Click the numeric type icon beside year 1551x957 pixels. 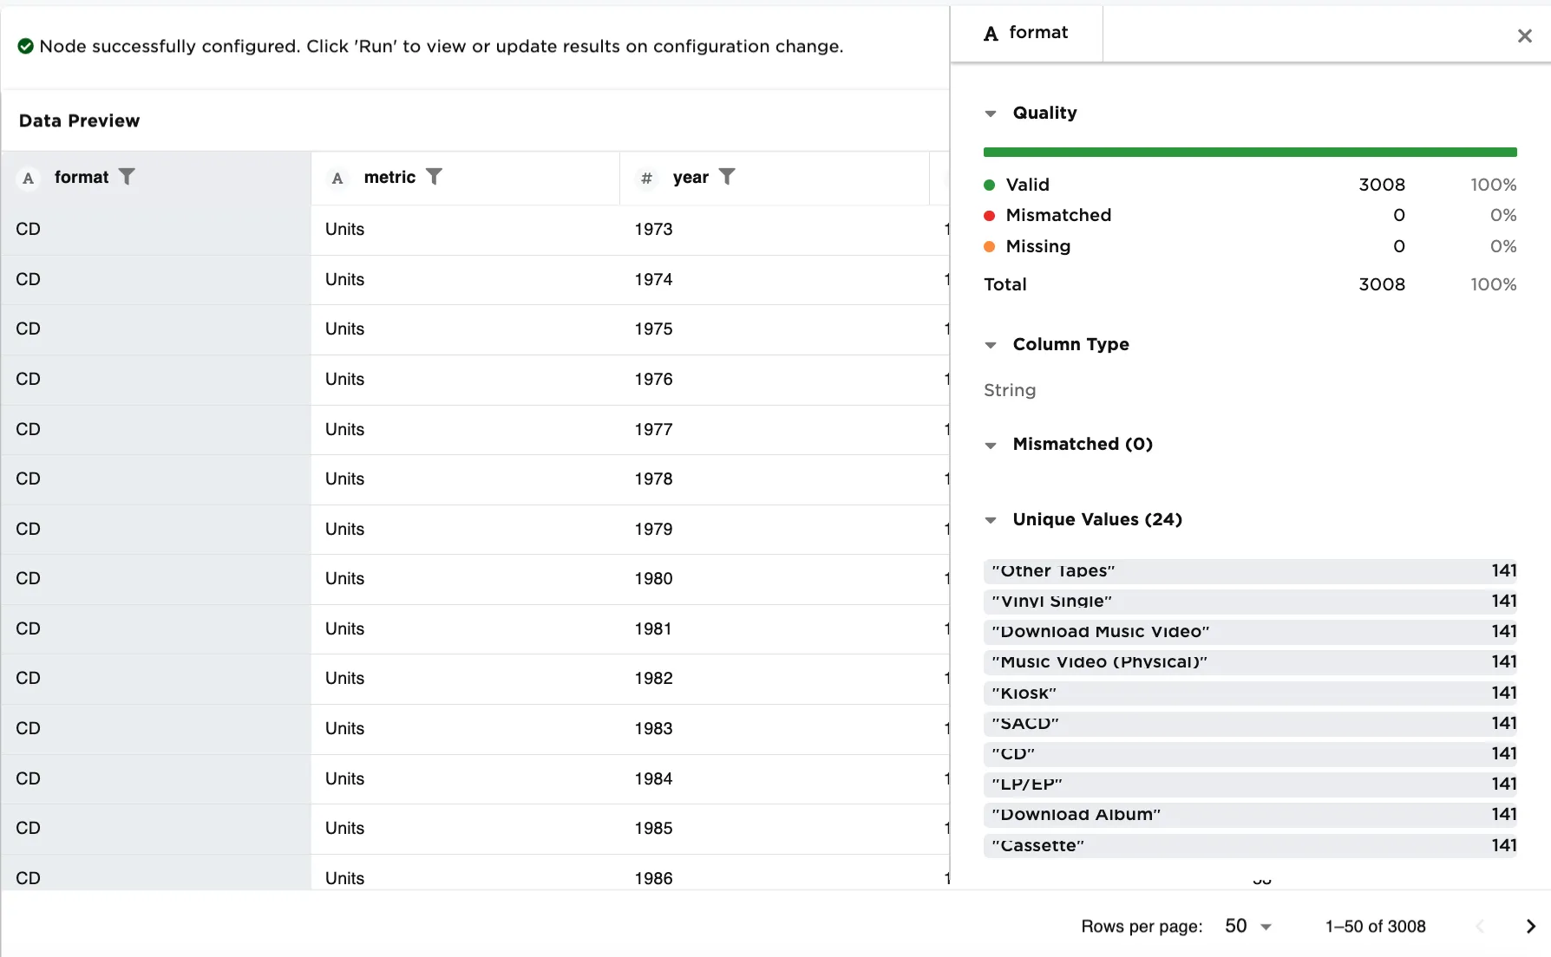(x=646, y=178)
